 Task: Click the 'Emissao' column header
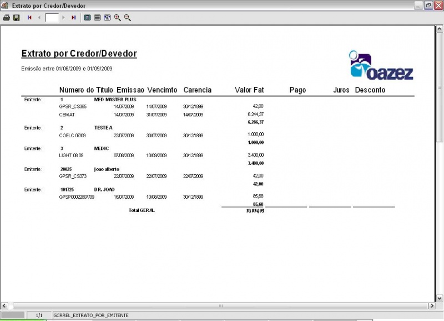[130, 90]
